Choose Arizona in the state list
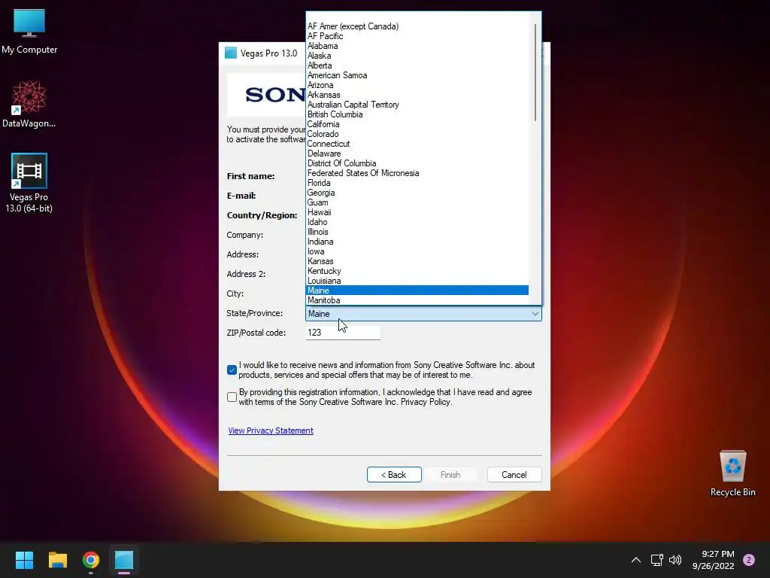This screenshot has height=578, width=770. 417,86
